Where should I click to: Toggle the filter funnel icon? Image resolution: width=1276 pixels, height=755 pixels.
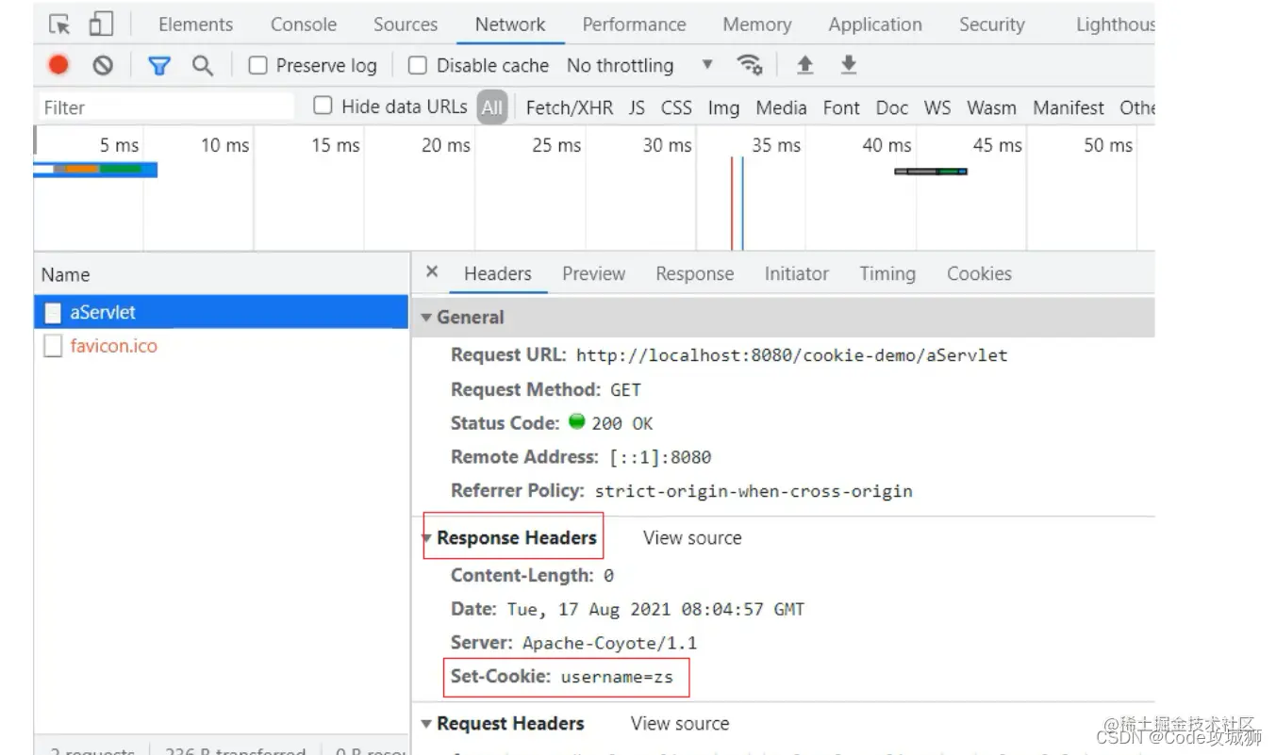[159, 65]
